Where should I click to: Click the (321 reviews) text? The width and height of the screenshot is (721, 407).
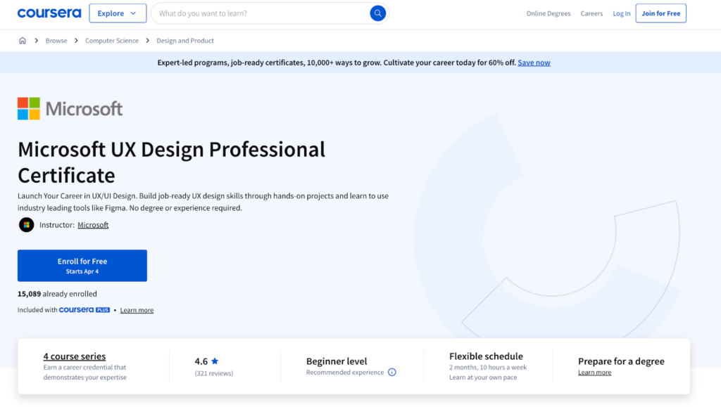coord(214,373)
